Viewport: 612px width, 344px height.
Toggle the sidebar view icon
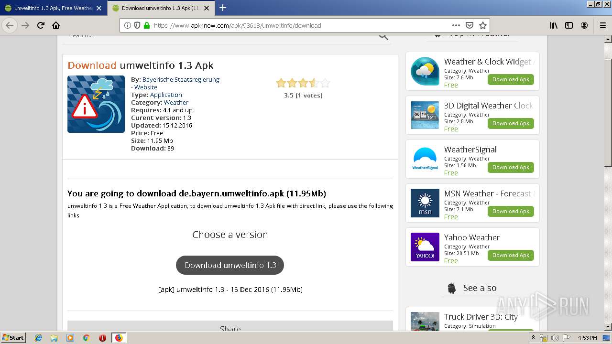(x=569, y=25)
